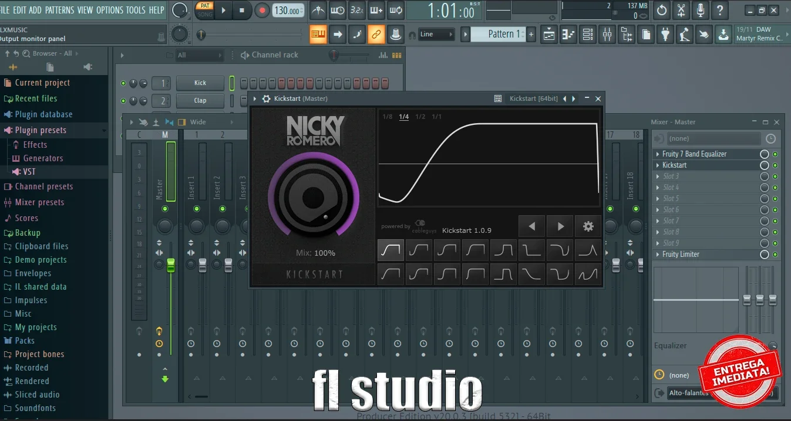Mute the Master mixer track green light
The height and width of the screenshot is (421, 791).
[x=165, y=209]
